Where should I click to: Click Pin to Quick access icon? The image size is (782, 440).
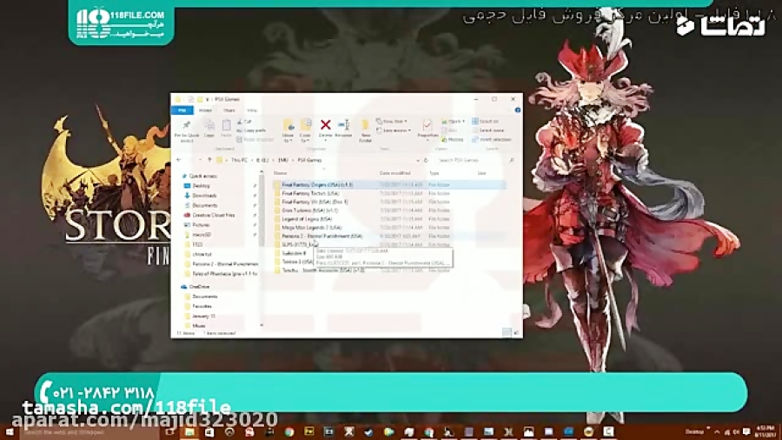click(186, 128)
